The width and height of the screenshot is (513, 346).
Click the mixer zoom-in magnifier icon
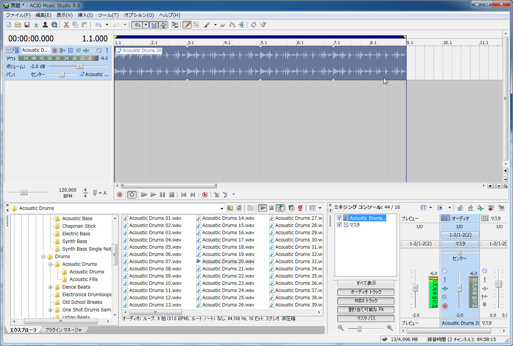[390, 328]
